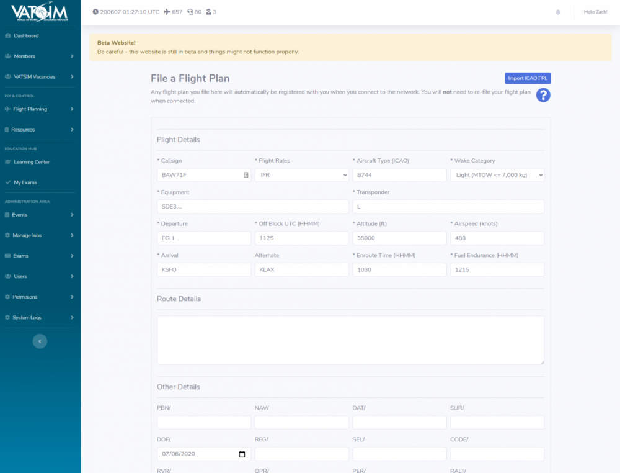Image resolution: width=620 pixels, height=473 pixels.
Task: Click the calendar icon in DOF field
Action: [242, 454]
